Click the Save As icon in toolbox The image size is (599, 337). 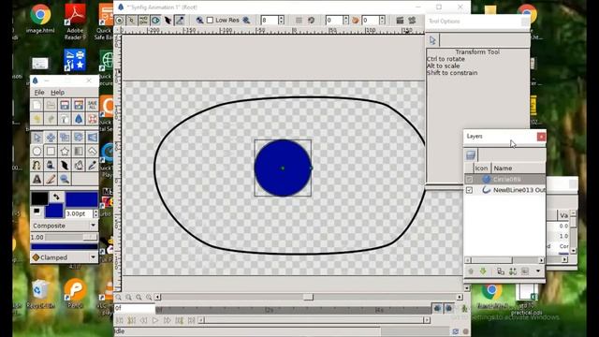pos(79,105)
